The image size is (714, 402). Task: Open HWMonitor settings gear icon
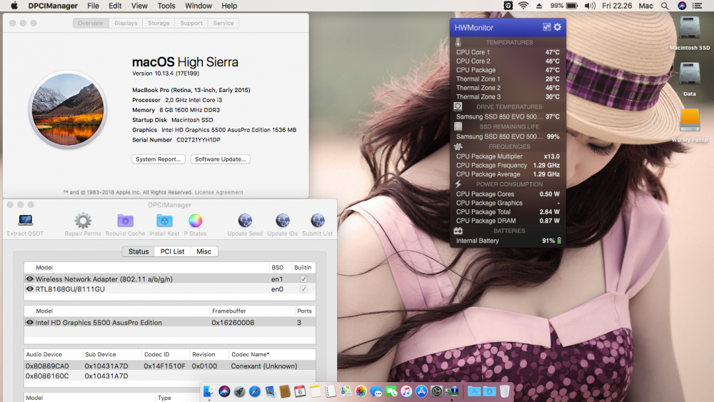[x=558, y=27]
